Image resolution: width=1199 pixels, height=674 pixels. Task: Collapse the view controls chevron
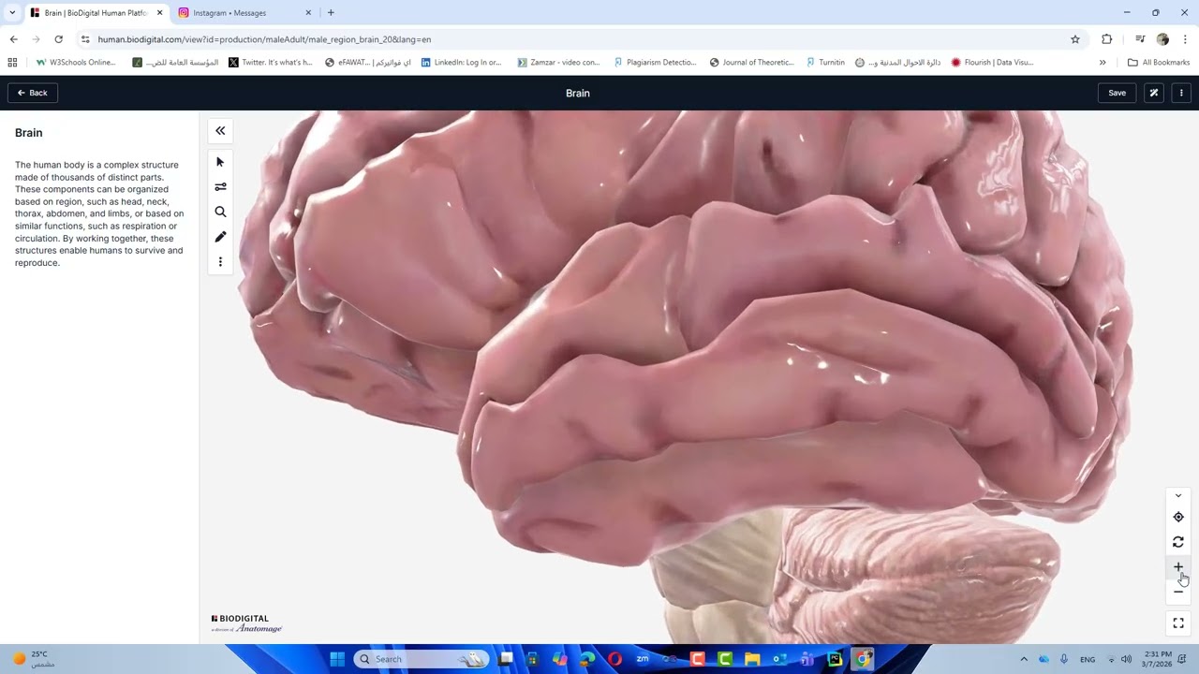pos(1178,496)
